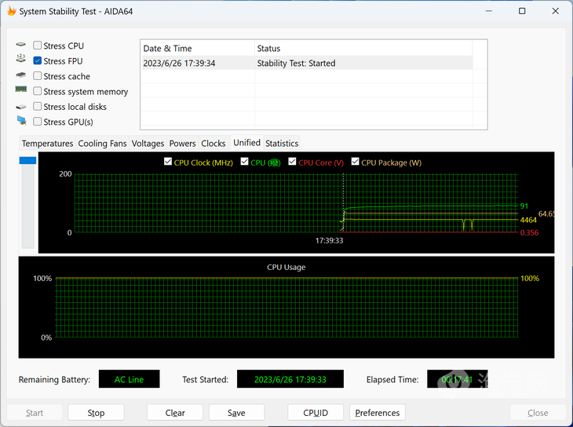Click the greyed-out Close button
This screenshot has height=427, width=573.
[x=538, y=413]
